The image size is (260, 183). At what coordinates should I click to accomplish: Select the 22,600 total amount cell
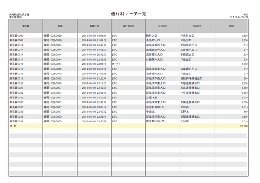[244, 126]
